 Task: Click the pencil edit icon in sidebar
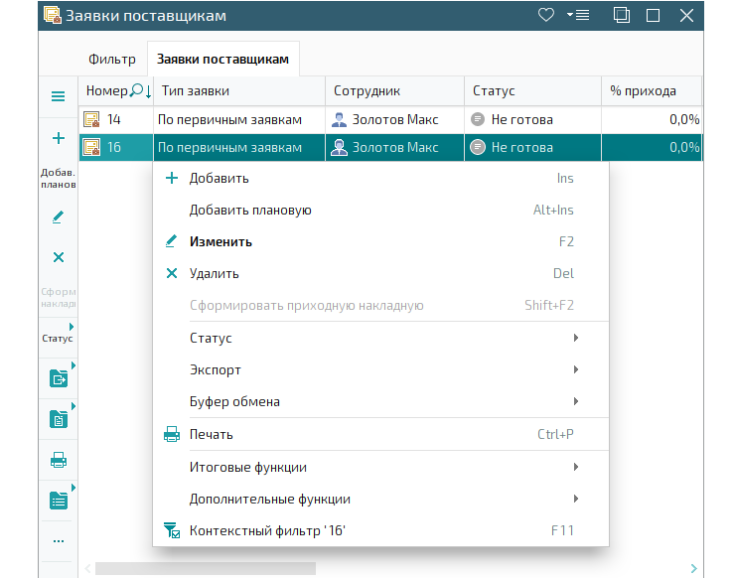coord(58,217)
